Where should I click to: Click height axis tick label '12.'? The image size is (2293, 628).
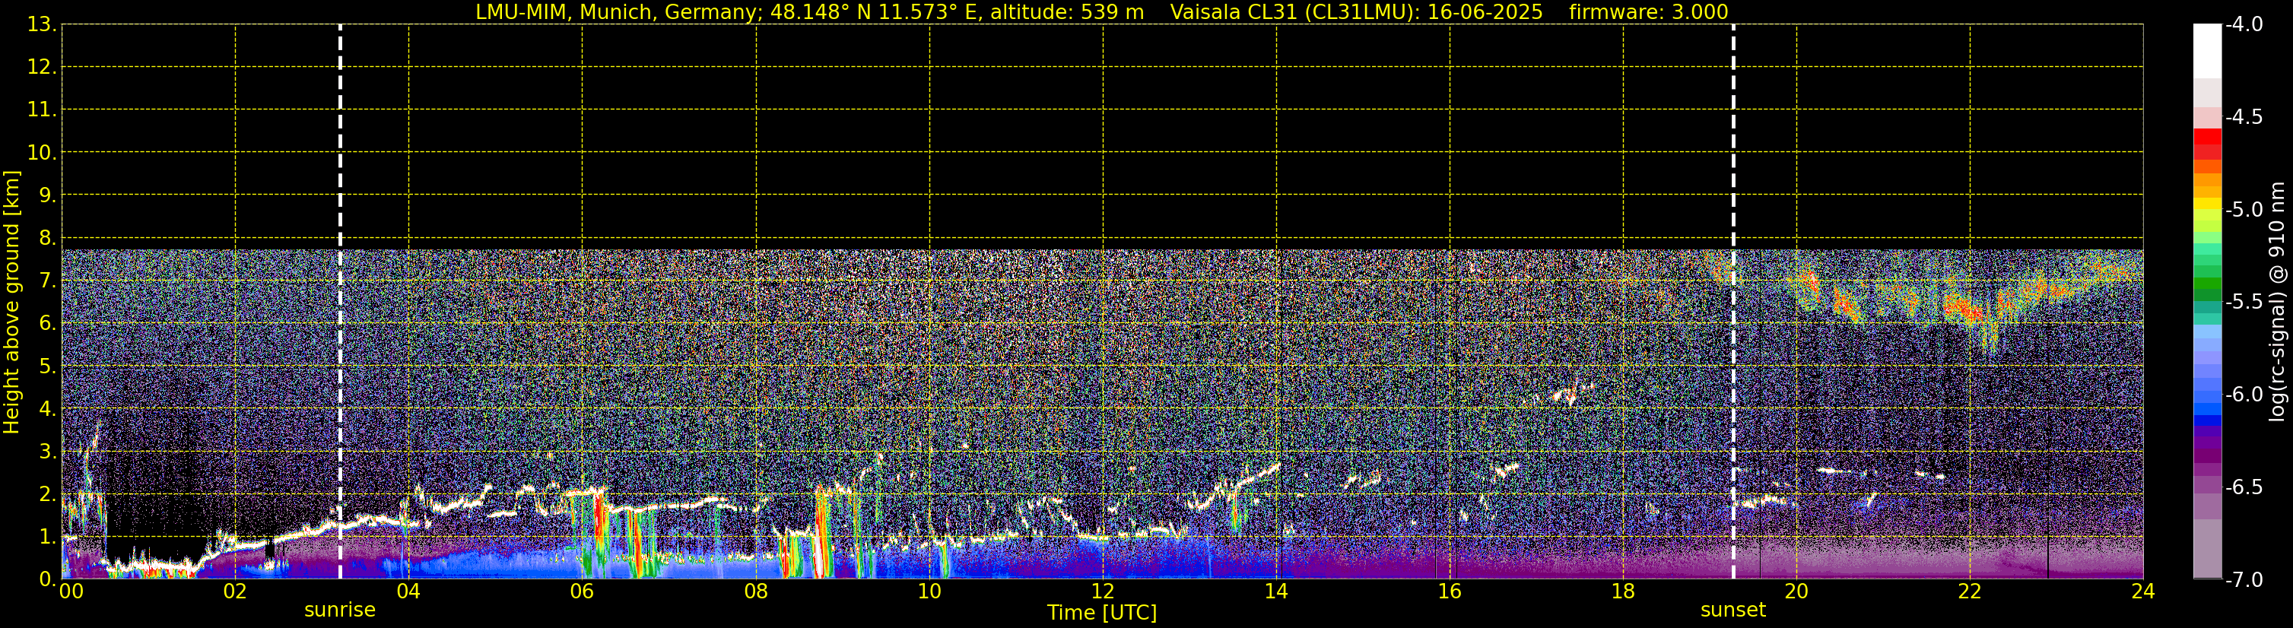click(x=41, y=68)
